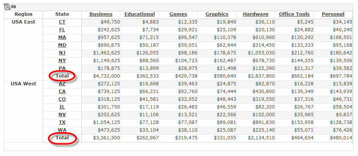Click the Games column header link
Image resolution: width=358 pixels, height=156 pixels.
click(x=178, y=14)
